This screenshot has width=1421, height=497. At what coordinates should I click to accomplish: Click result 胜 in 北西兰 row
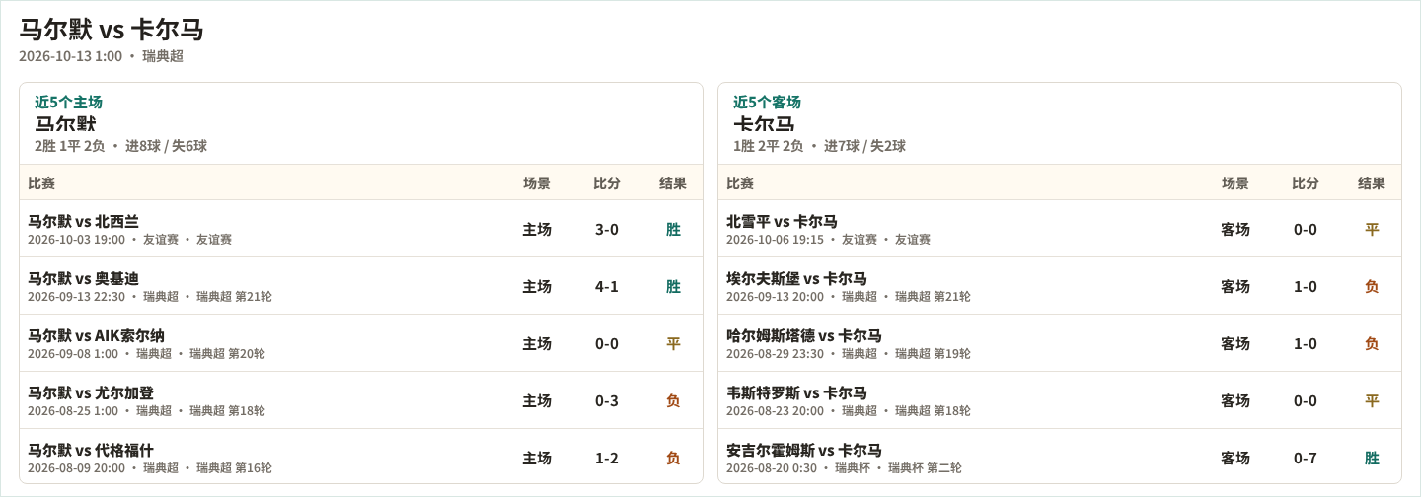pos(673,229)
